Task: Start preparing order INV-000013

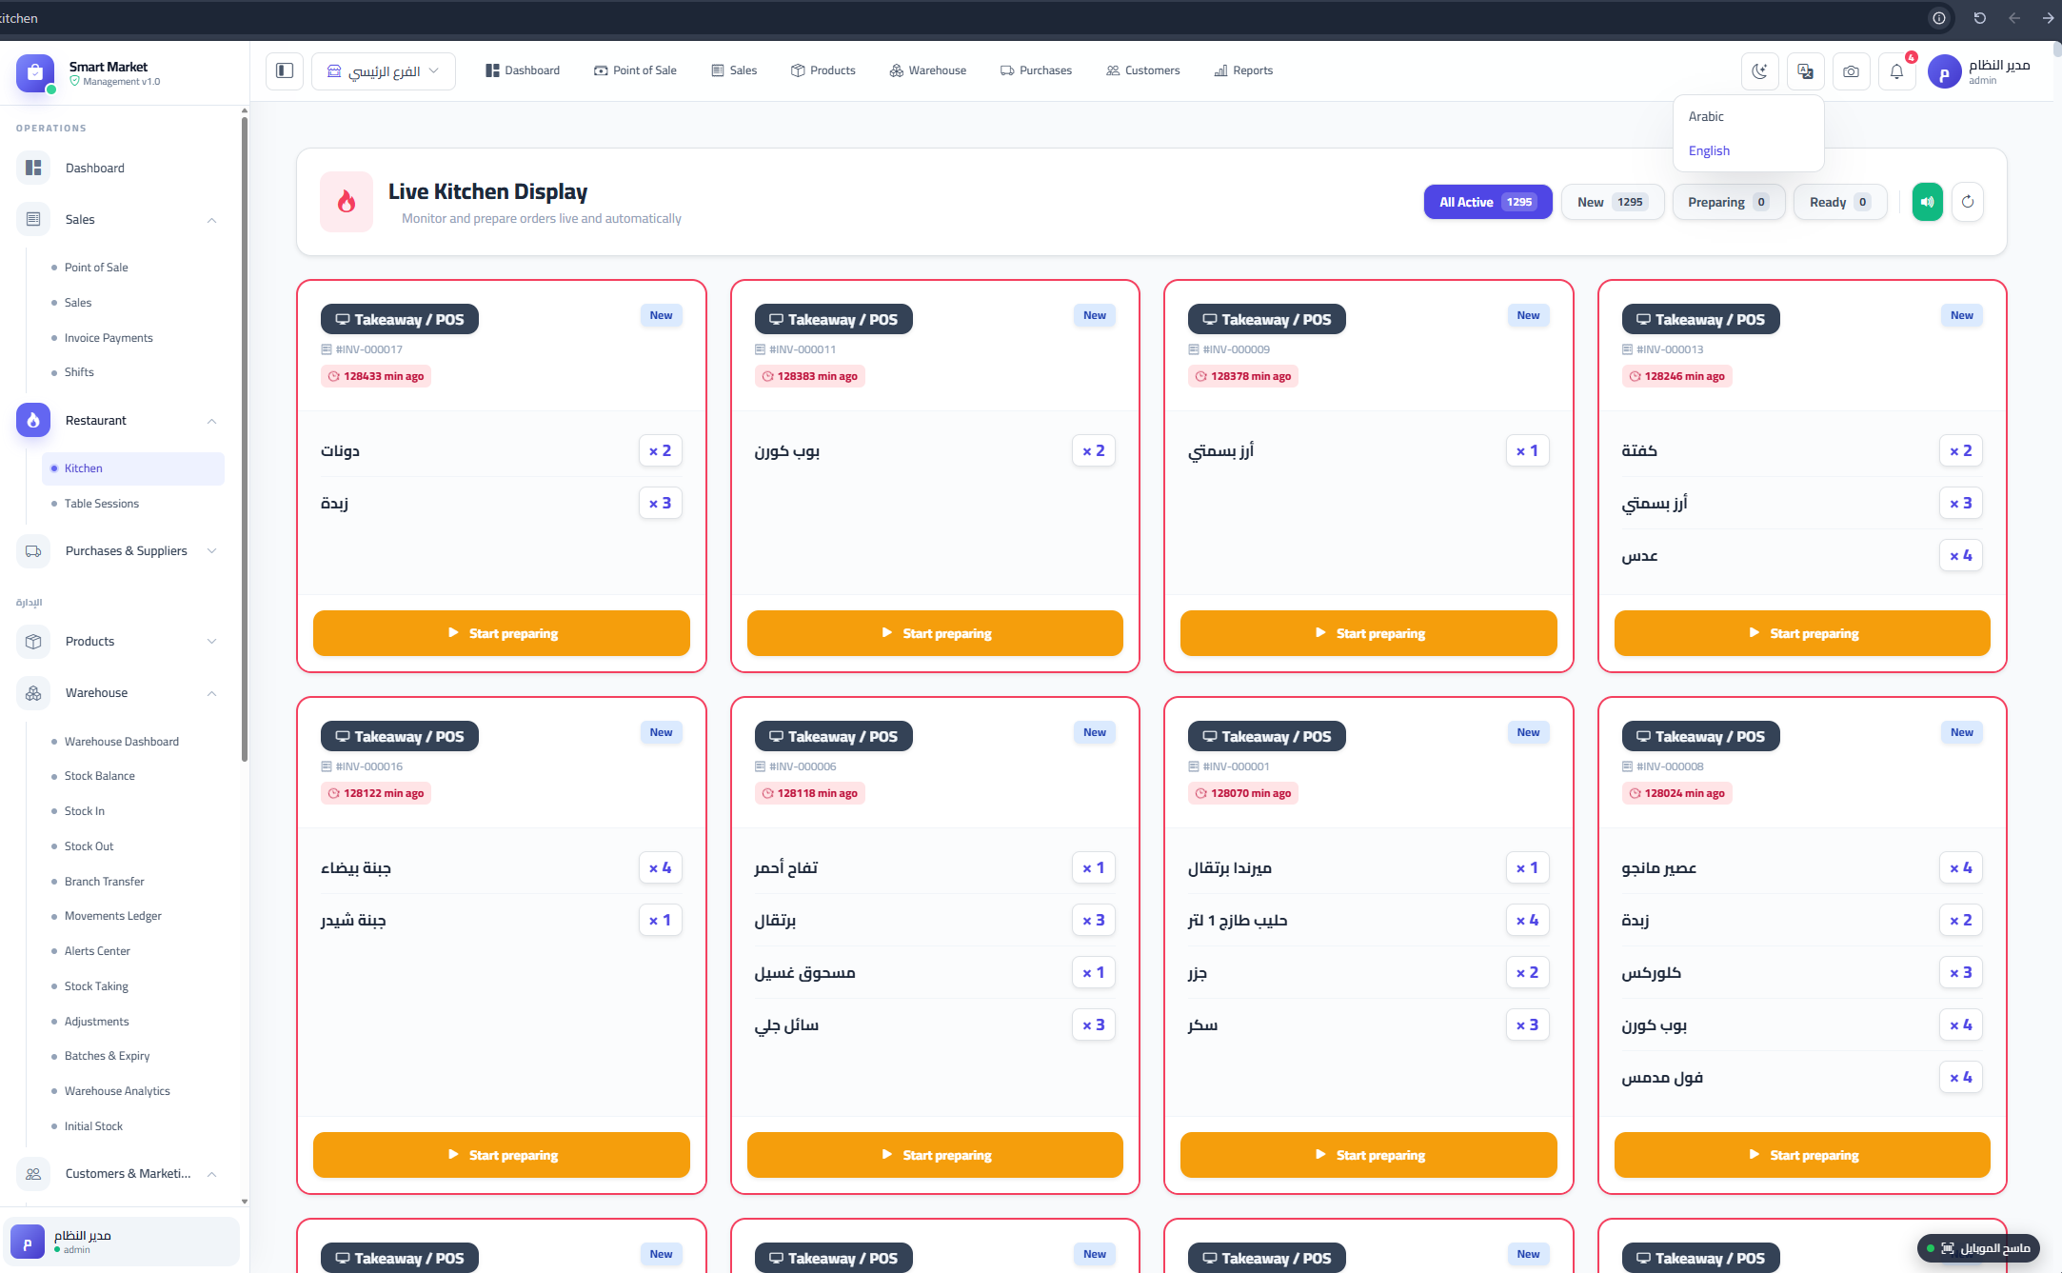Action: click(1802, 633)
